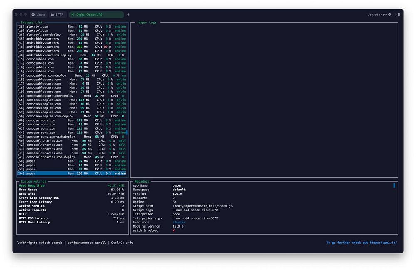
Task: Click the Event Loop Latency p95 row
Action: click(x=72, y=198)
